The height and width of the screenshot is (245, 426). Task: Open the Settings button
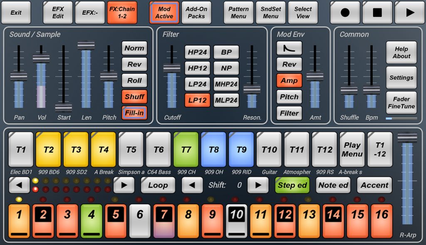401,78
